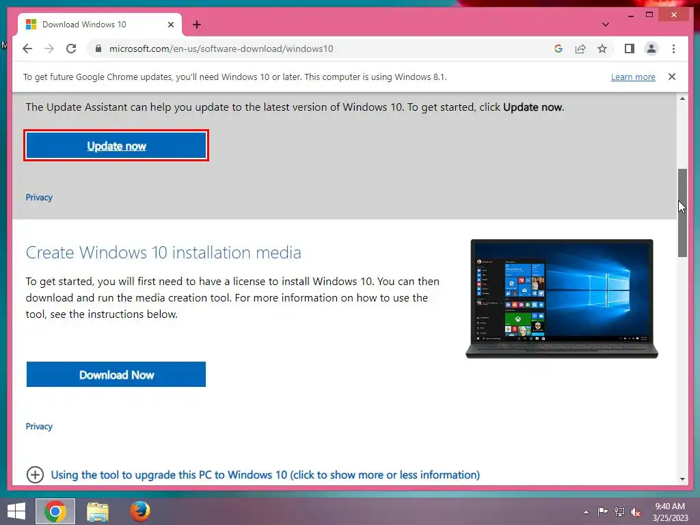Viewport: 700px width, 525px height.
Task: Click the Windows 10 laptop image
Action: coord(562,299)
